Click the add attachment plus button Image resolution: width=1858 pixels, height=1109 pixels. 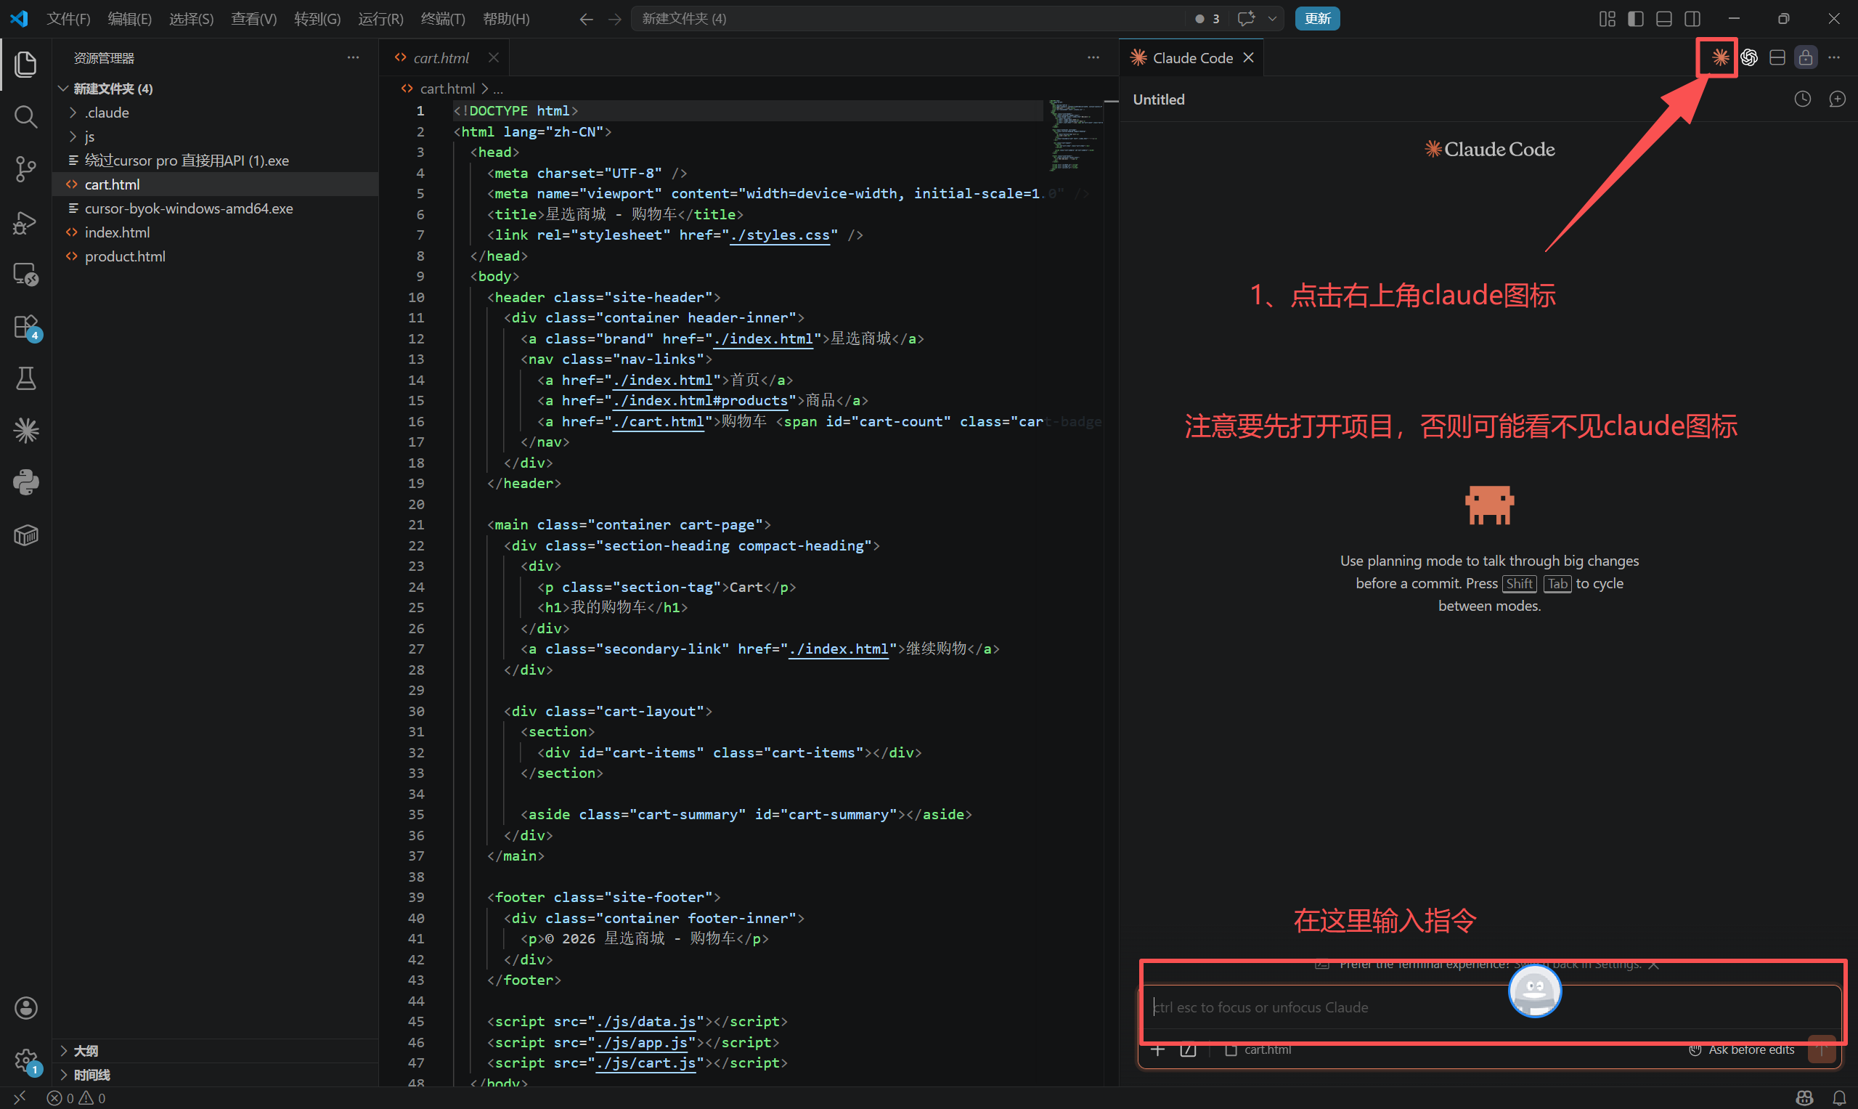point(1157,1050)
